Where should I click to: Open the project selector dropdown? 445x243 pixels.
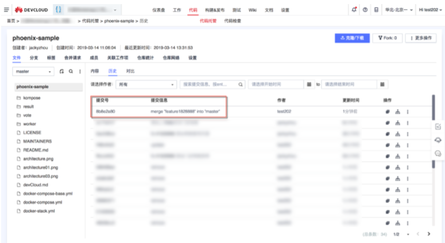92,10
